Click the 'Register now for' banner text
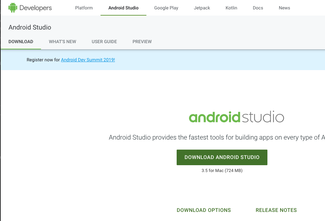Image resolution: width=325 pixels, height=221 pixels. coord(43,60)
